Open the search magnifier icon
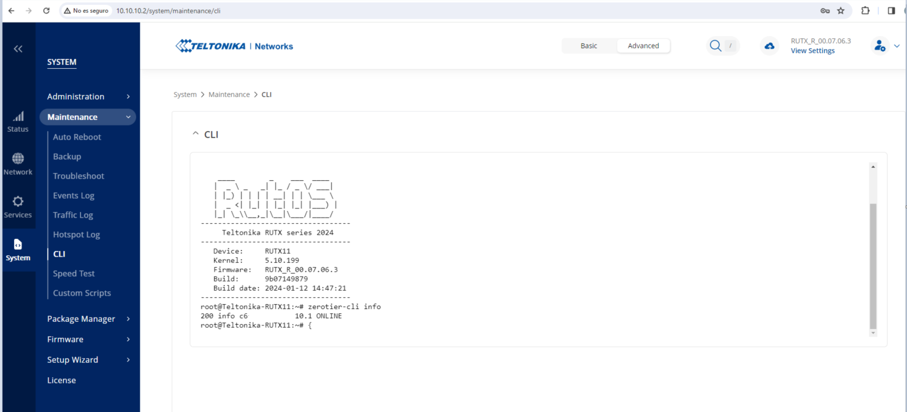This screenshot has height=412, width=907. tap(715, 46)
